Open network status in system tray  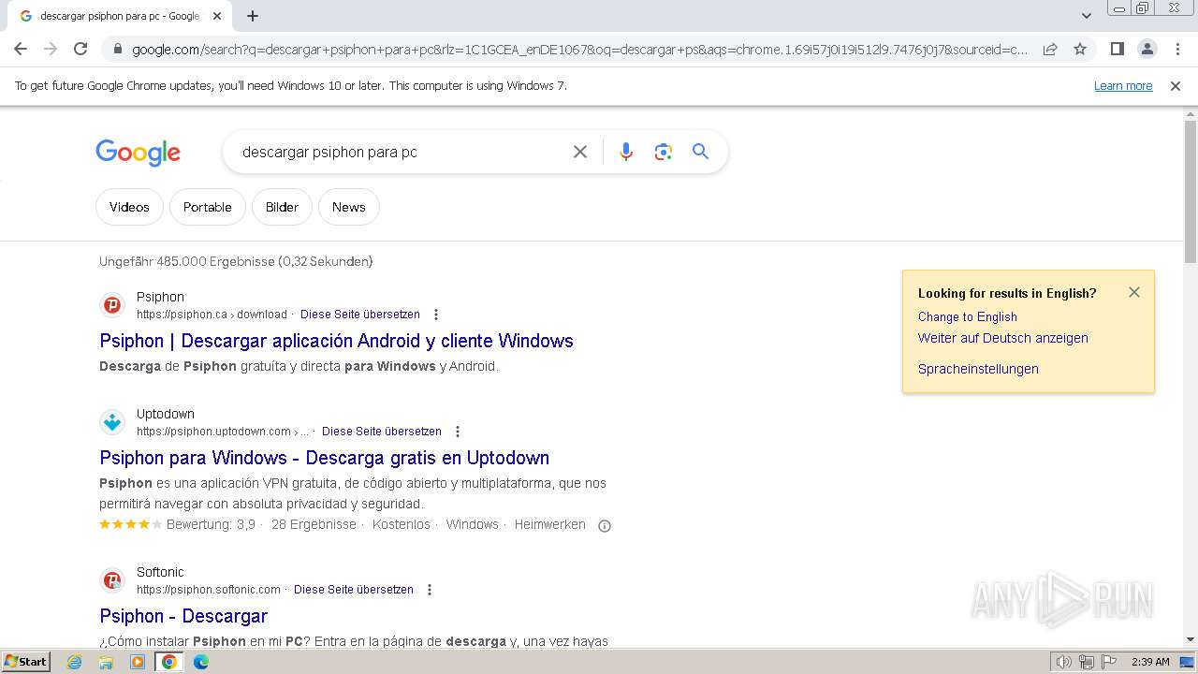point(1086,662)
